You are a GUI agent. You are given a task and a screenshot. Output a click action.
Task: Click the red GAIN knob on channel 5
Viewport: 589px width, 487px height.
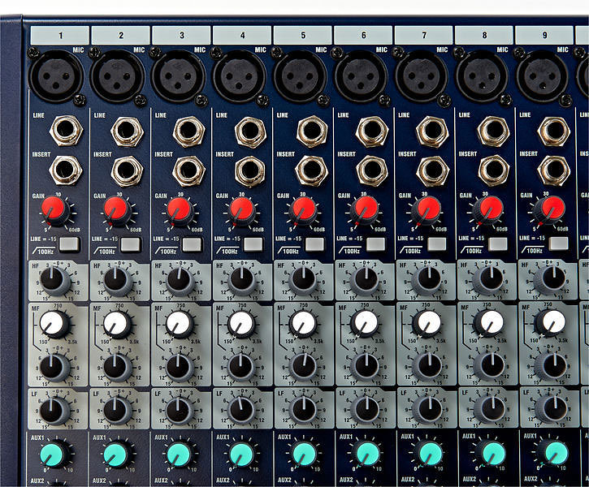pyautogui.click(x=303, y=210)
